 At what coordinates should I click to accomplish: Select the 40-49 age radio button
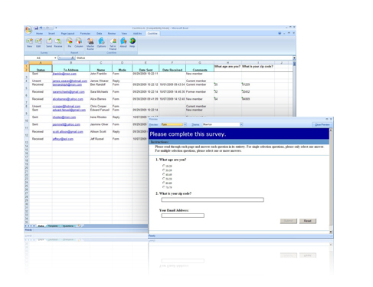[x=164, y=174]
